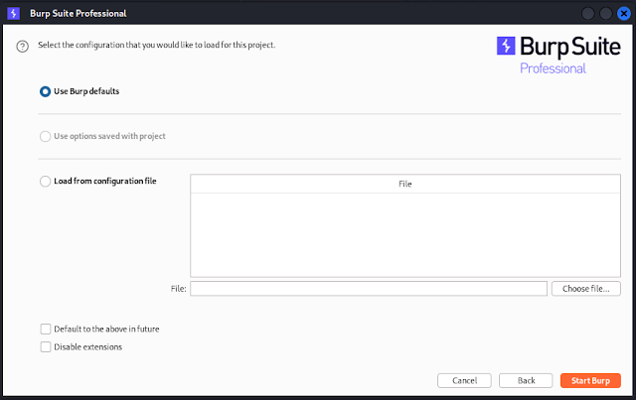Click the Disable extensions label text
The width and height of the screenshot is (636, 400).
87,346
